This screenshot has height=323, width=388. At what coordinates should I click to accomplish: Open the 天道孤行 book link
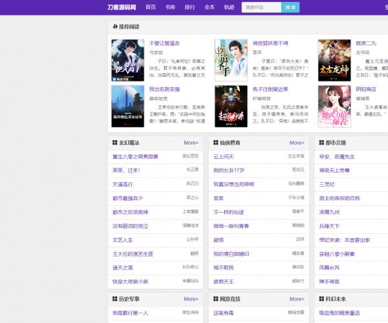[x=123, y=184]
